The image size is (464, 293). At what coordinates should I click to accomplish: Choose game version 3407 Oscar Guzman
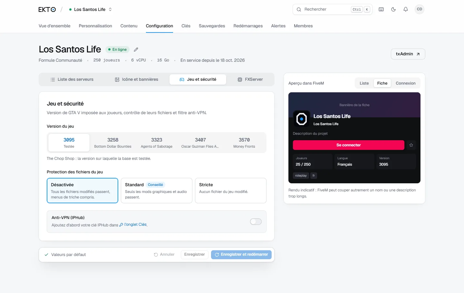(x=200, y=143)
